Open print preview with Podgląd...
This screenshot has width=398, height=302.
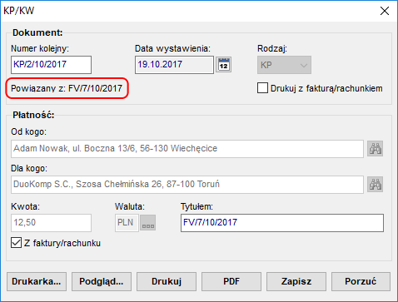pyautogui.click(x=102, y=281)
